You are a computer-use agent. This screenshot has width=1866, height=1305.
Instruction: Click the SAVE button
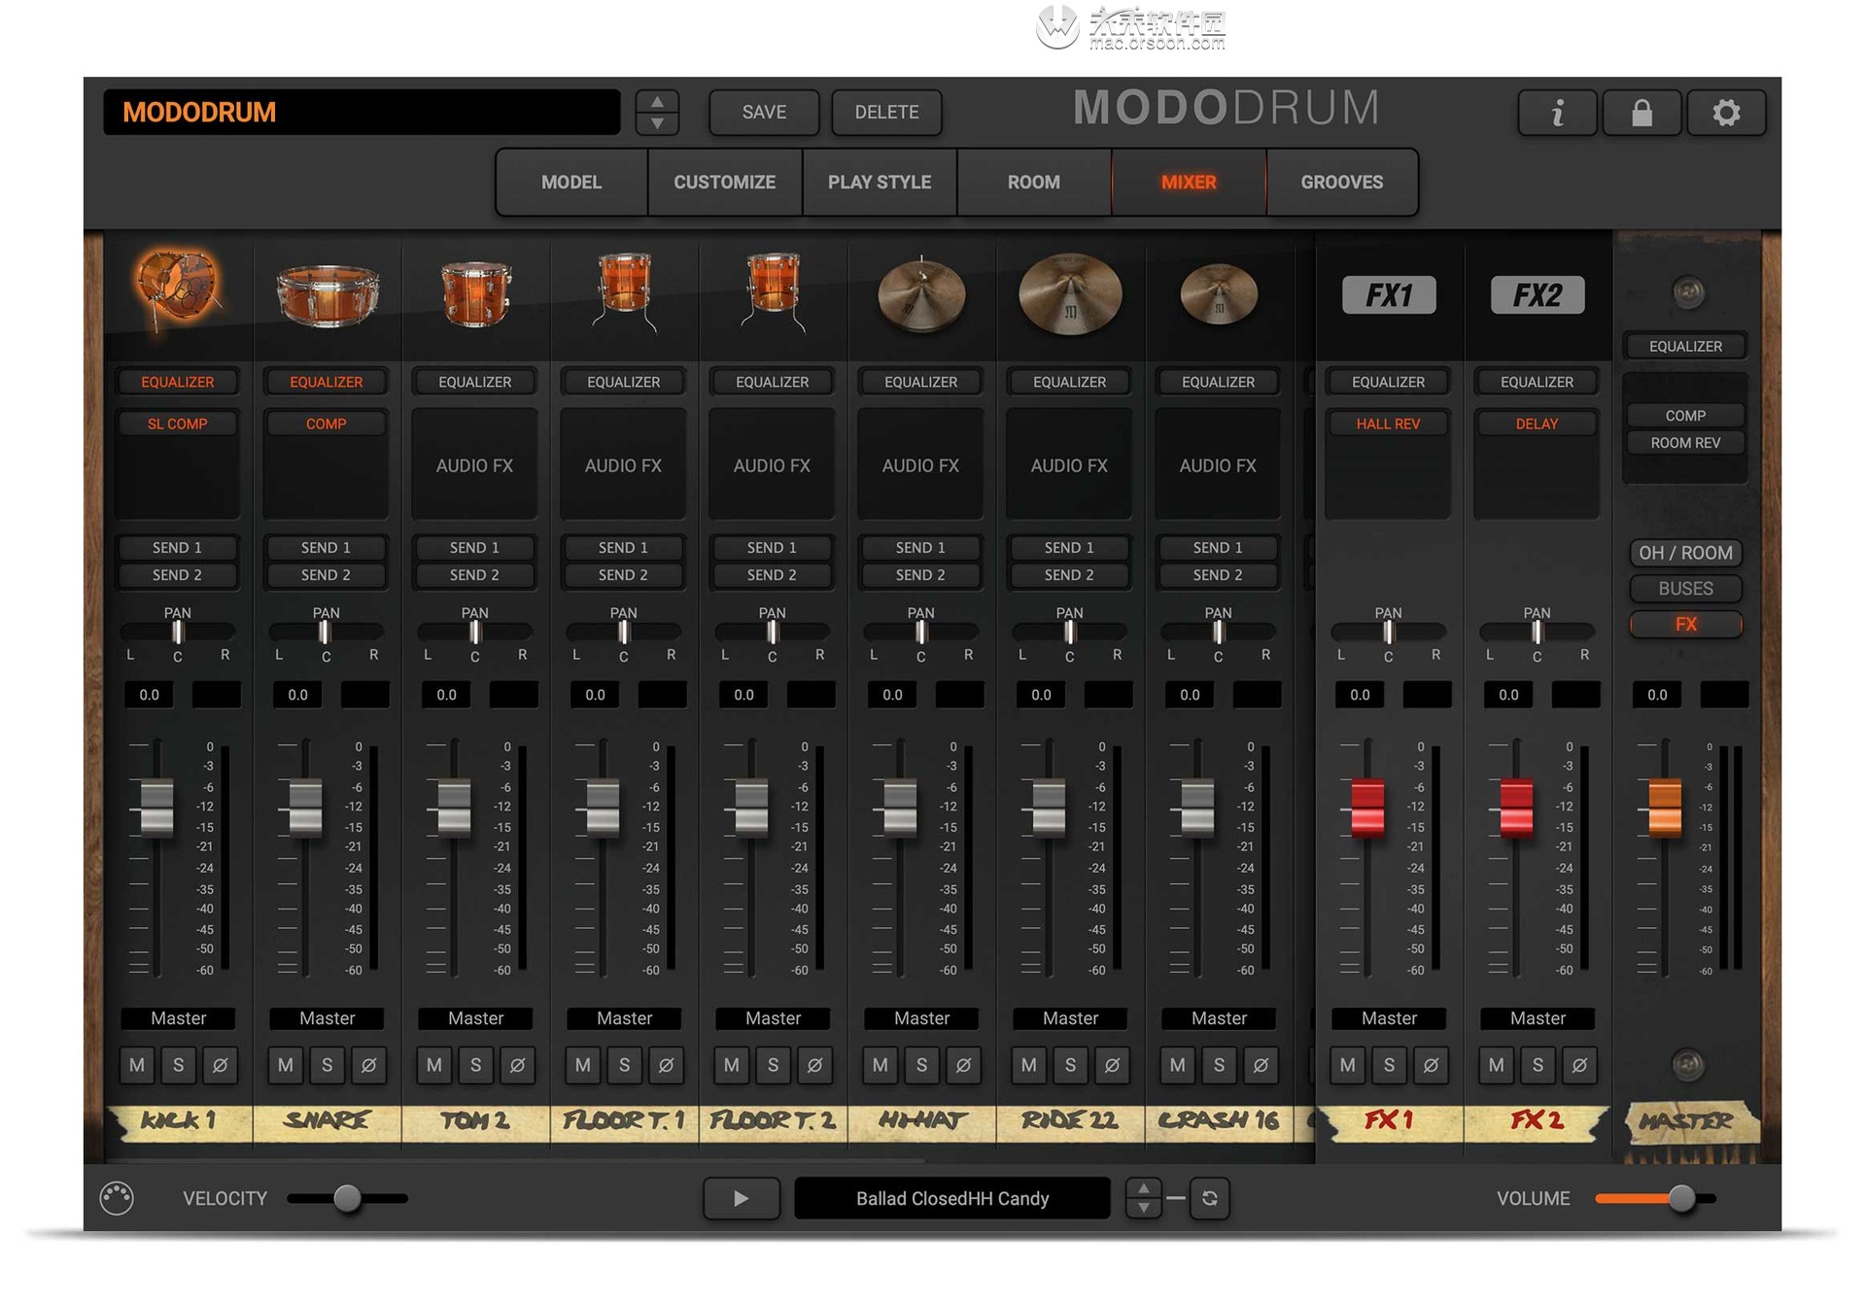pos(764,112)
